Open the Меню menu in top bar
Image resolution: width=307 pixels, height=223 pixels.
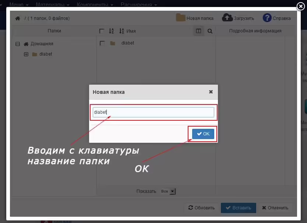pos(19,4)
